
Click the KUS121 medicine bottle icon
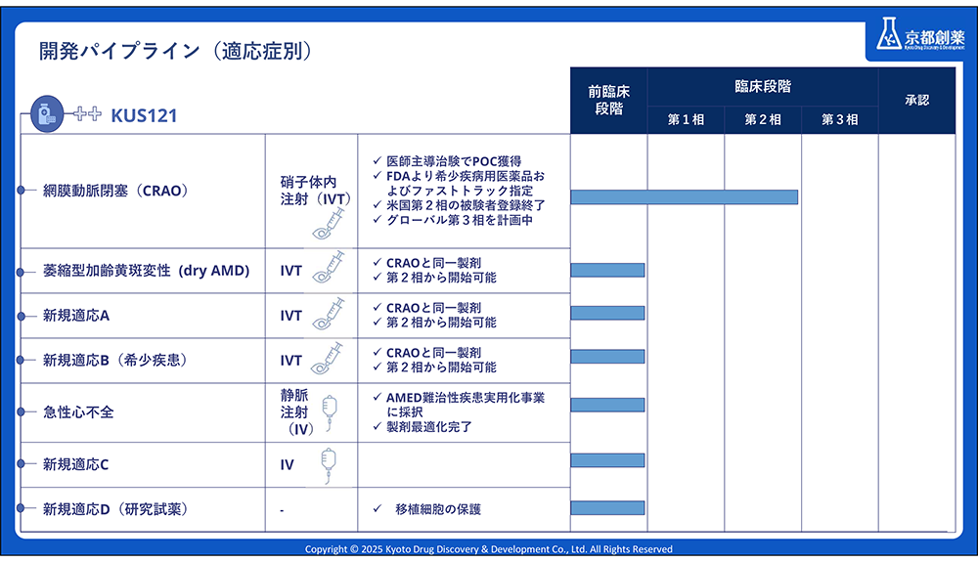pos(47,114)
